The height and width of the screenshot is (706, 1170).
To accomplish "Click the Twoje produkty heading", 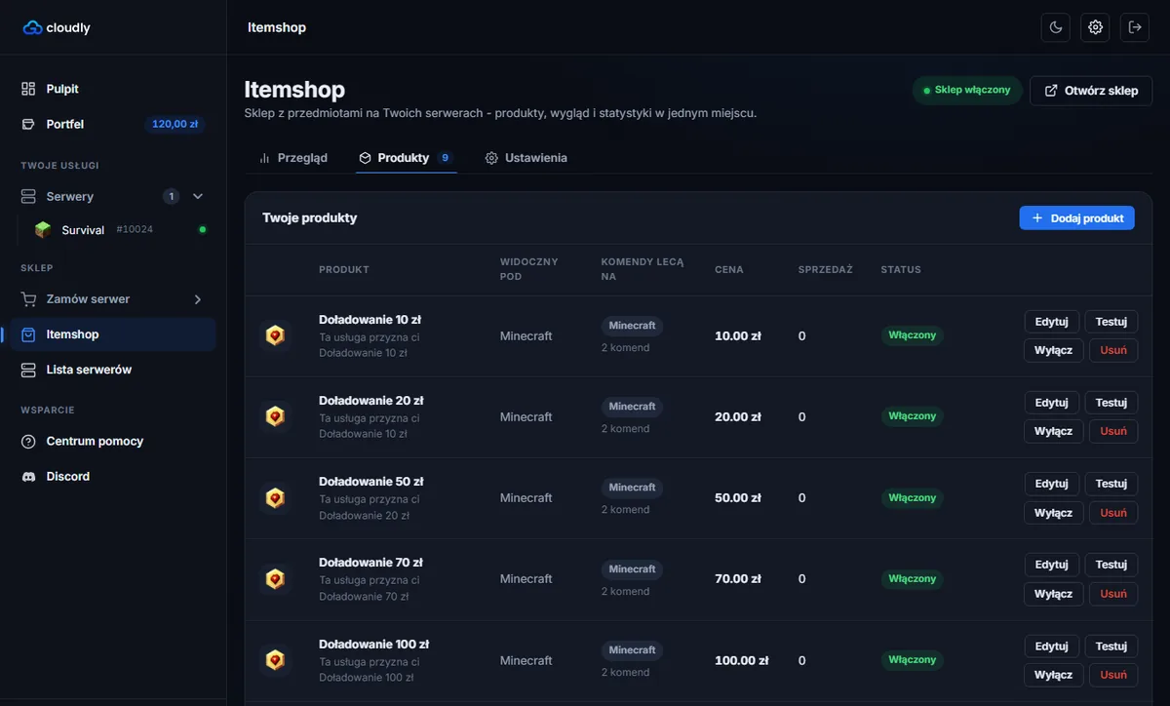I will point(309,217).
